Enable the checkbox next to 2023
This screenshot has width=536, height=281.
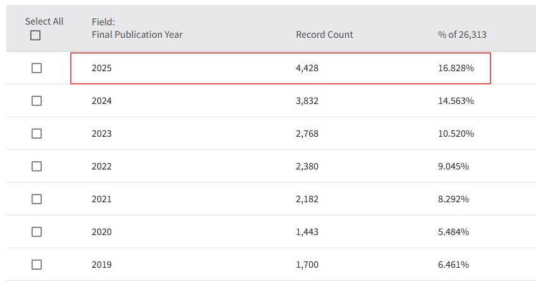(x=37, y=134)
